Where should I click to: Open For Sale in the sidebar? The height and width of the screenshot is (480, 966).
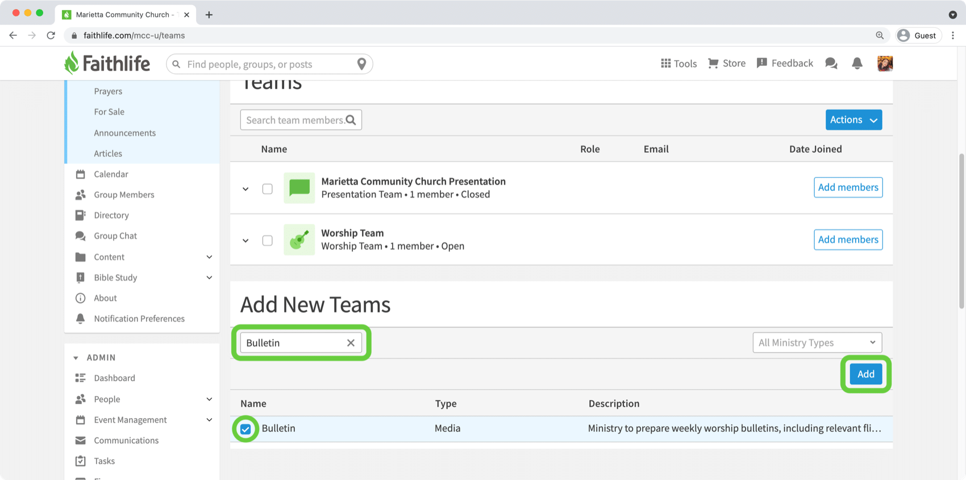pos(109,112)
